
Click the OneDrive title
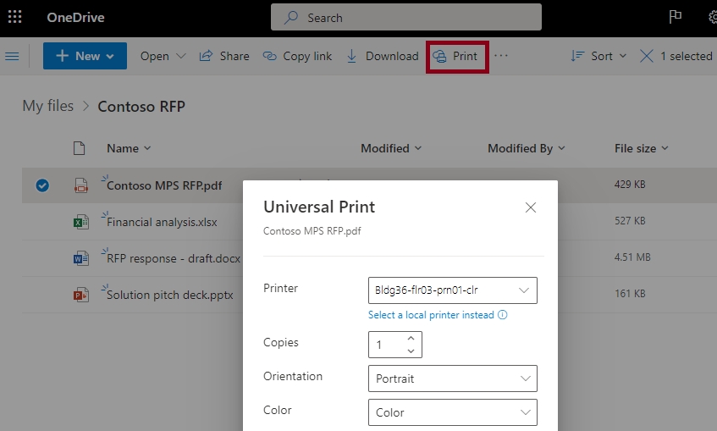tap(75, 18)
